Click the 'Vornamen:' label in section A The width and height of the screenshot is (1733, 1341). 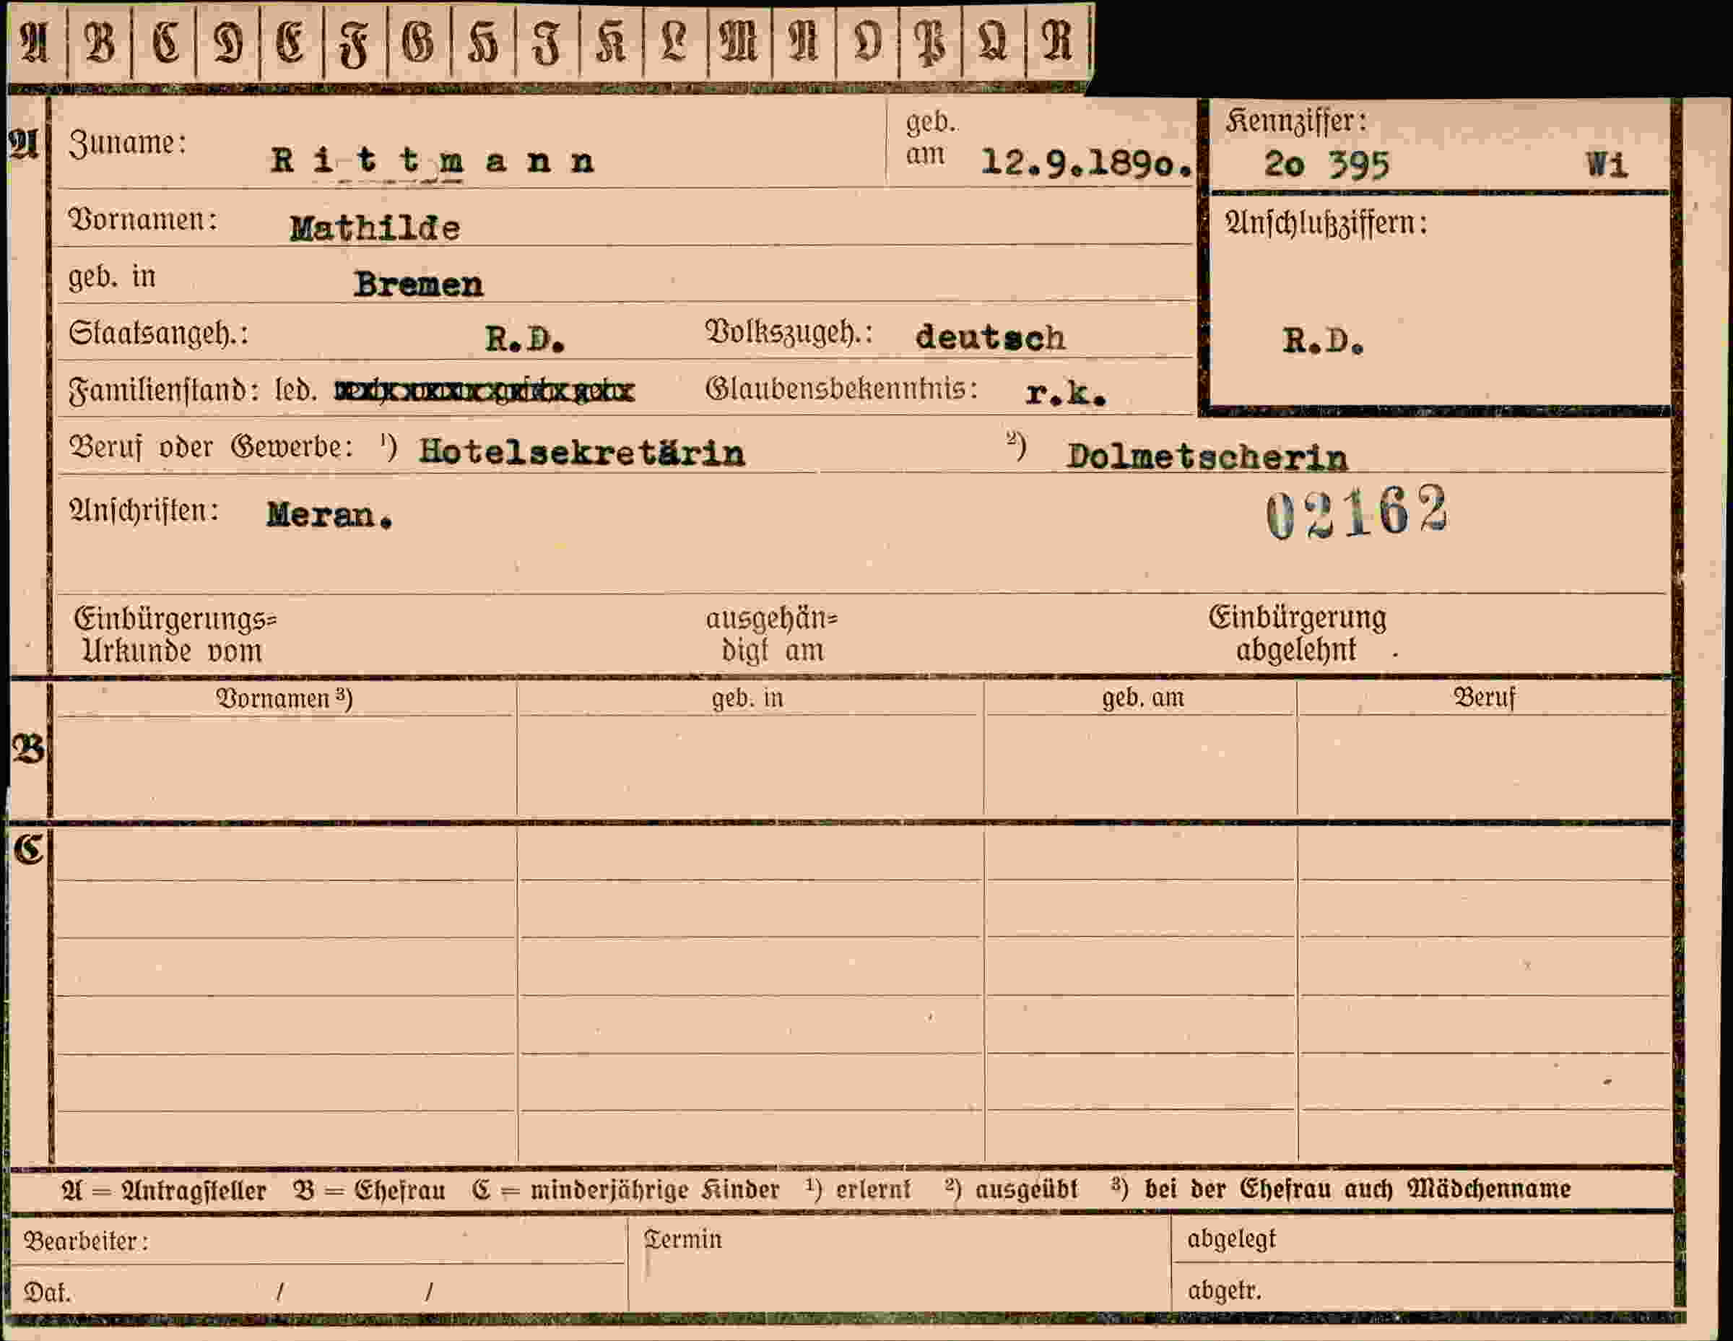point(143,220)
